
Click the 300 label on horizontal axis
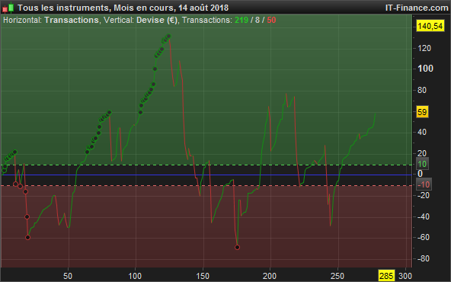405,276
